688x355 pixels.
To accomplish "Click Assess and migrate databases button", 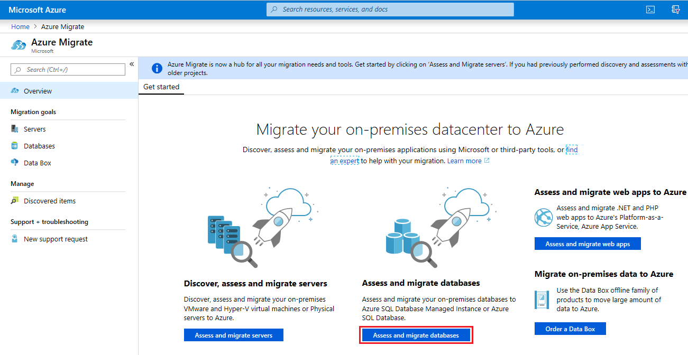I will click(416, 335).
